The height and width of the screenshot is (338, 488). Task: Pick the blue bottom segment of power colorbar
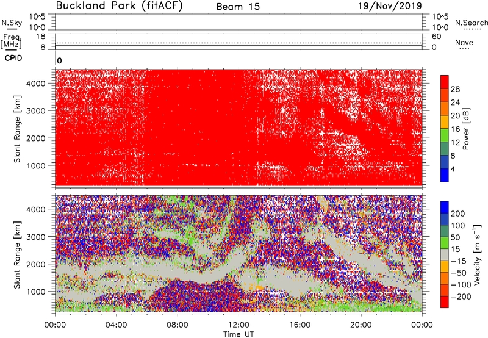[445, 175]
